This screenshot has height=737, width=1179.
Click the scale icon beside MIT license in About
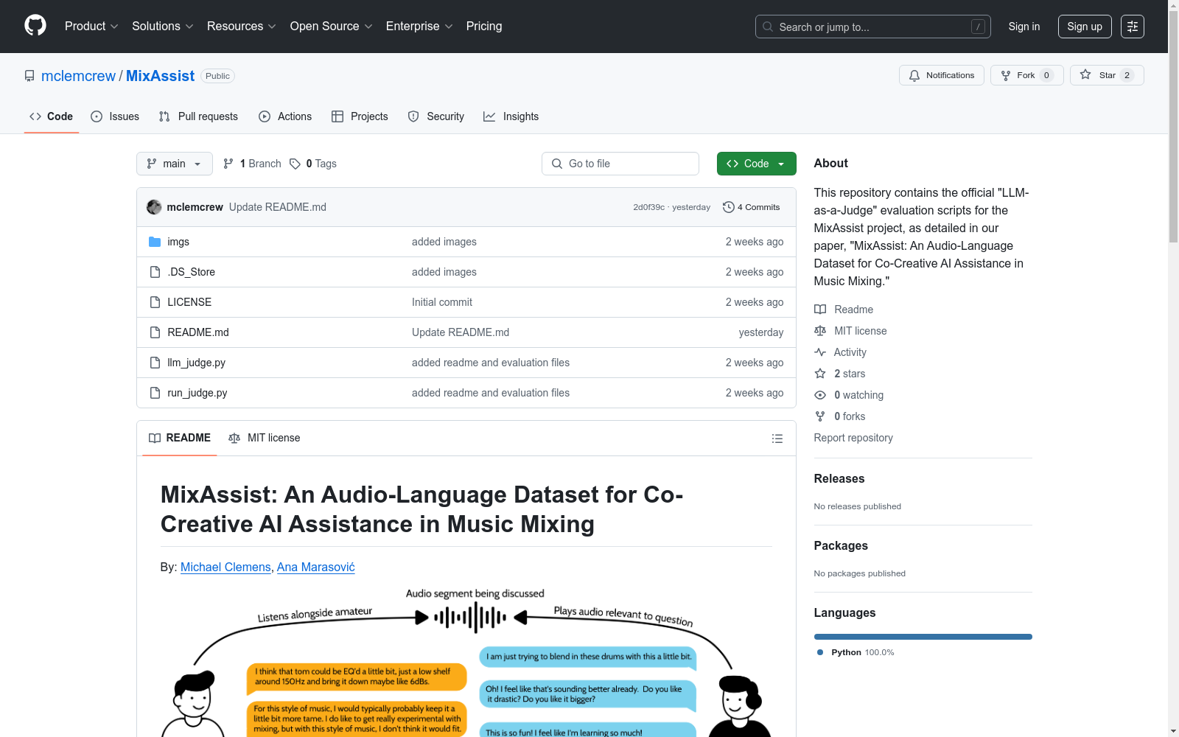point(820,331)
